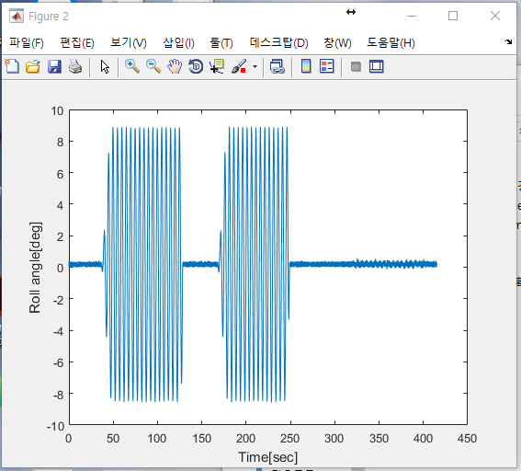The image size is (521, 471).
Task: Save the figure with floppy icon
Action: [x=54, y=66]
